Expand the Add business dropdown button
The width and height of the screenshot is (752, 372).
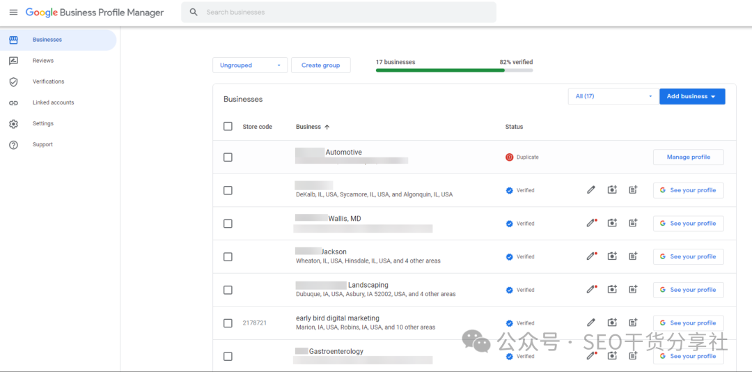pos(692,96)
